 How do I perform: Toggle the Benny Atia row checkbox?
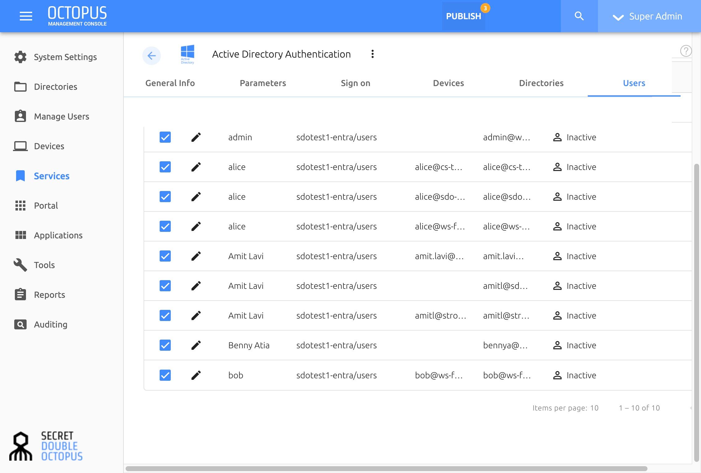[x=165, y=345]
